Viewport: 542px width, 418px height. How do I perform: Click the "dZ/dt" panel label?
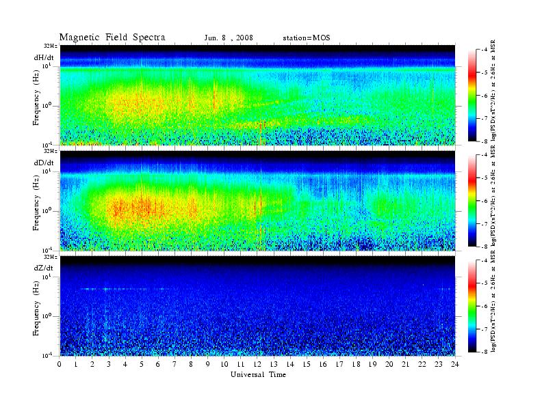tap(44, 268)
